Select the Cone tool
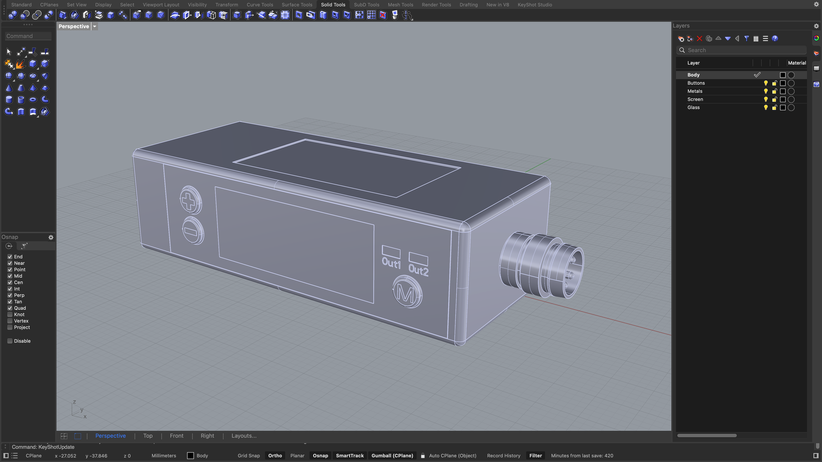The height and width of the screenshot is (462, 822). [x=9, y=88]
